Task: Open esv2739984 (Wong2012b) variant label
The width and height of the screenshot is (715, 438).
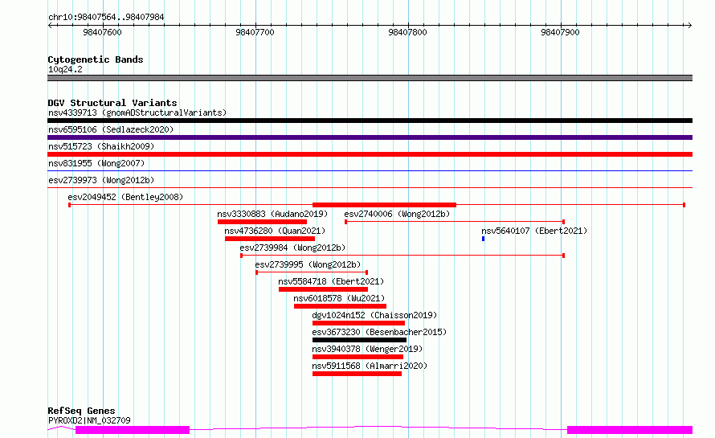Action: (292, 248)
